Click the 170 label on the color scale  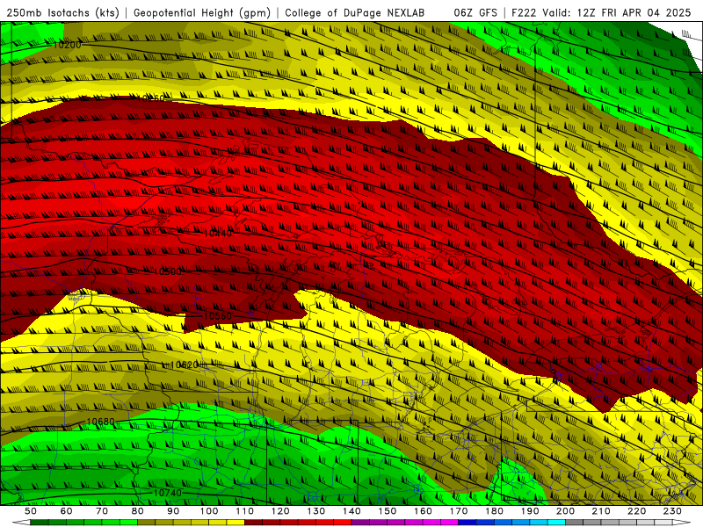459,511
